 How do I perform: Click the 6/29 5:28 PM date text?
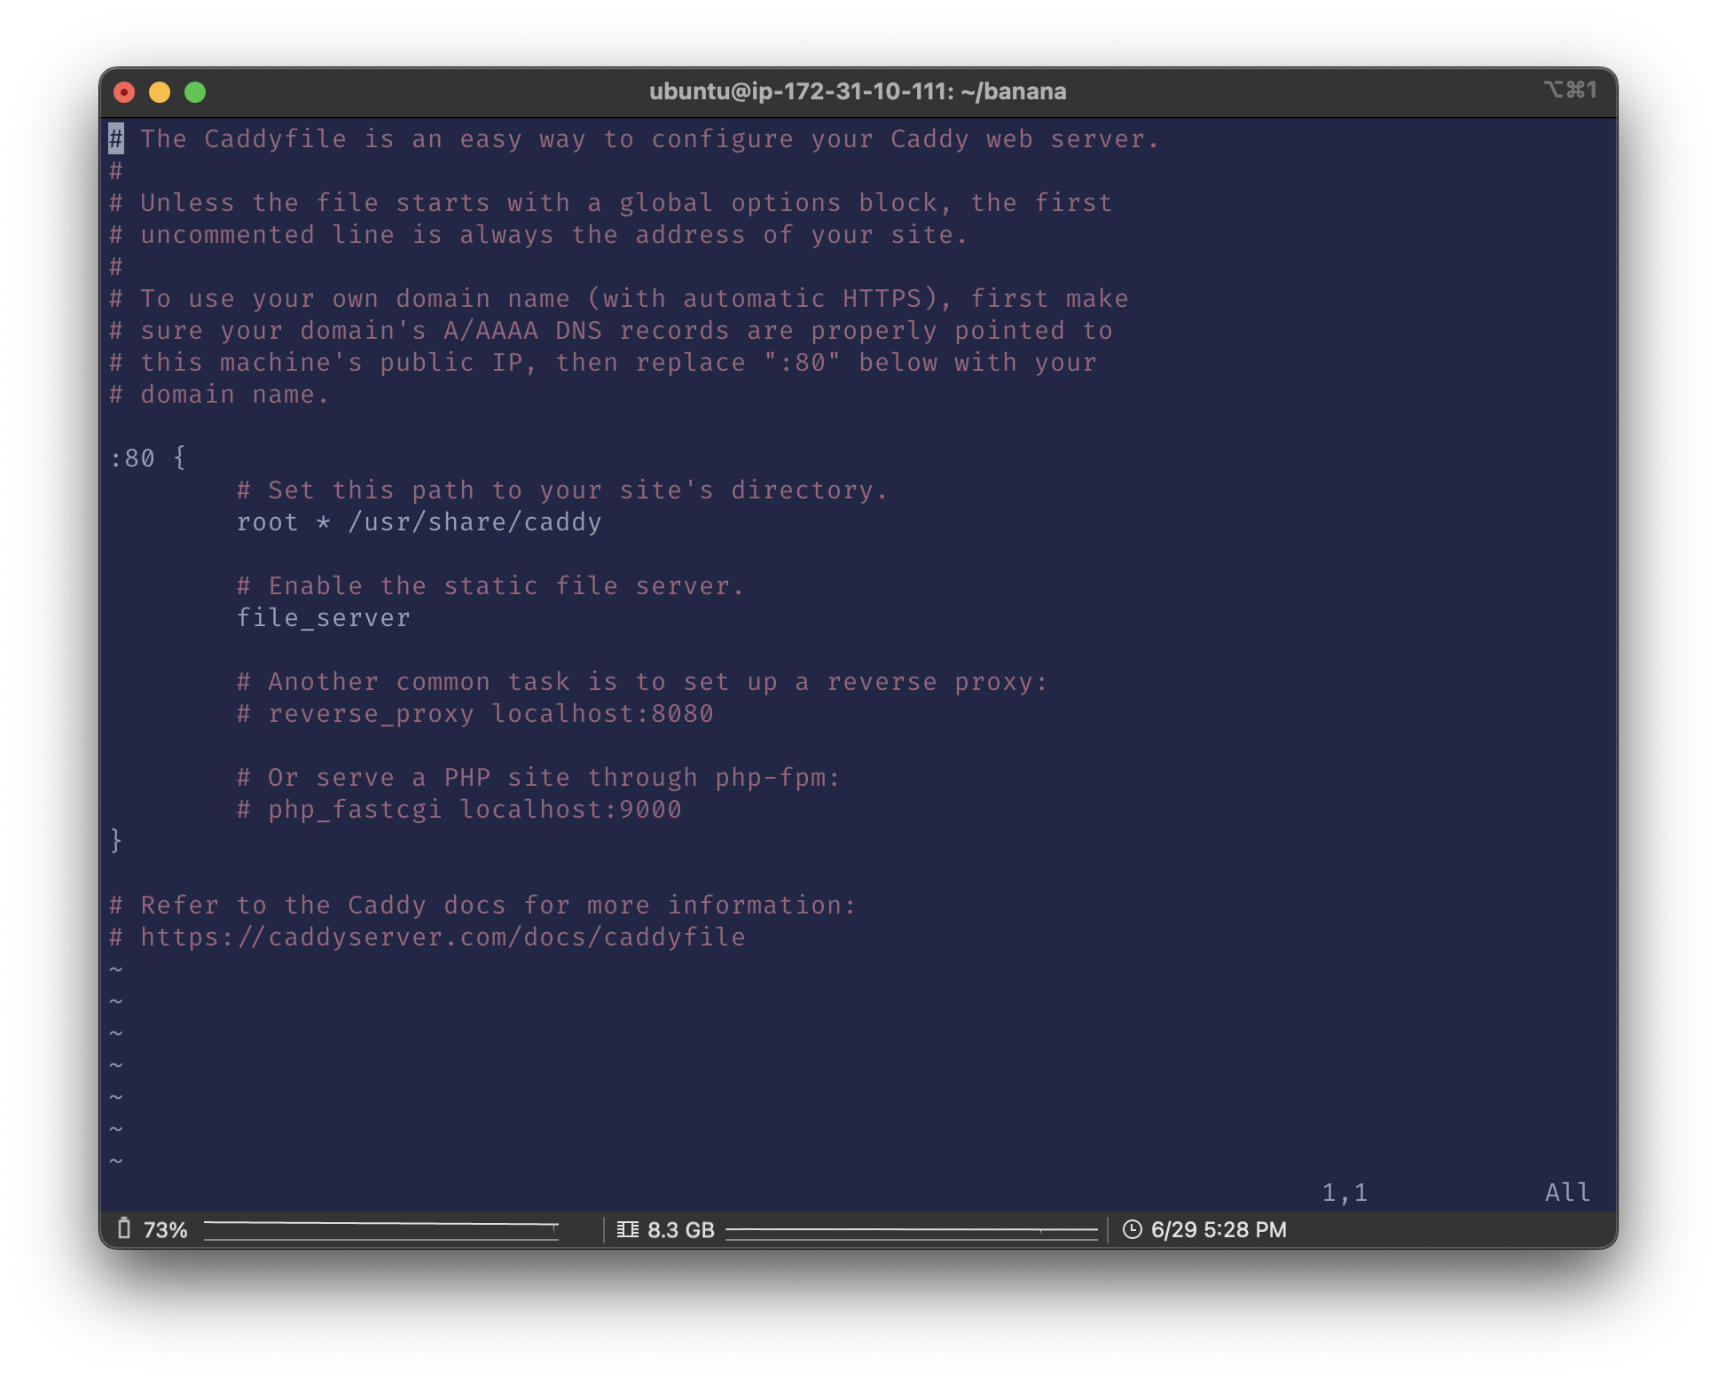(1218, 1229)
